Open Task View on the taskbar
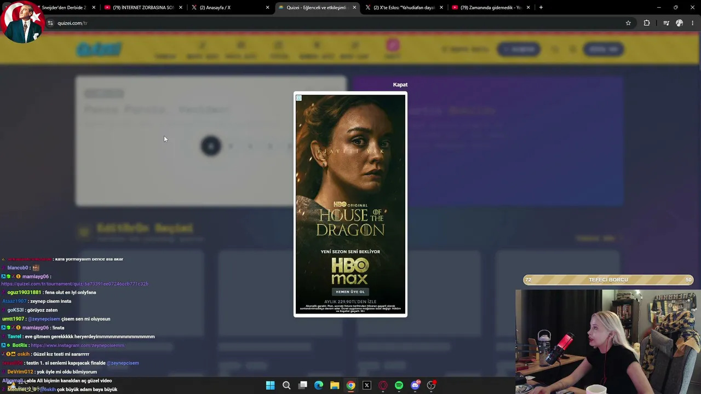 [x=303, y=385]
